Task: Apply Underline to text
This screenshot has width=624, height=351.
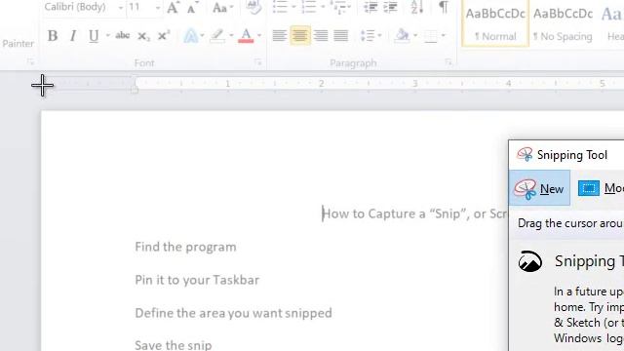Action: point(94,36)
